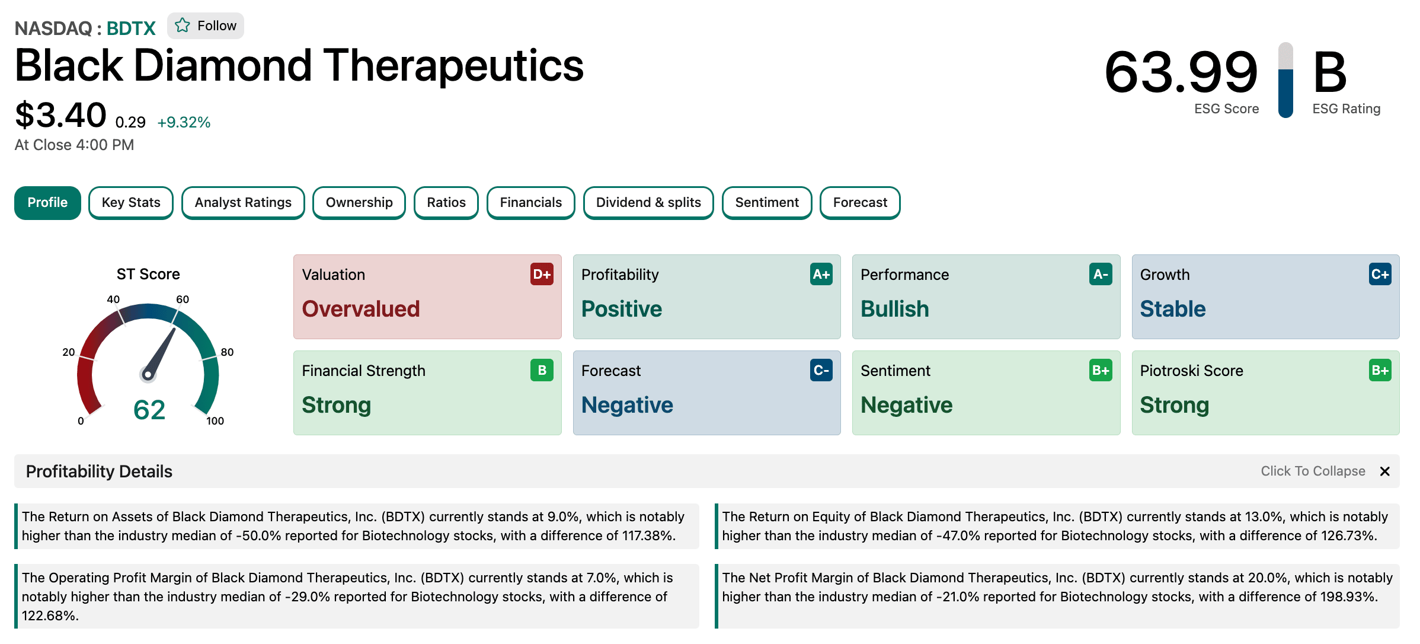The image size is (1420, 644).
Task: Click the C+ Growth grade badge
Action: click(x=1380, y=274)
